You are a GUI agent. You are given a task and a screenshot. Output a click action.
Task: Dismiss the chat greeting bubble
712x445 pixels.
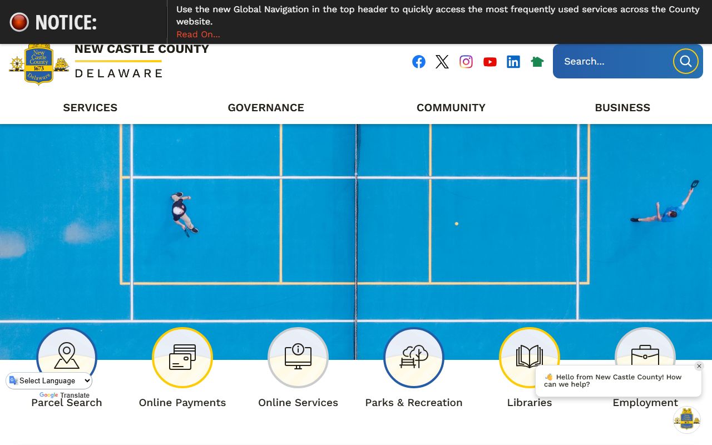tap(699, 366)
